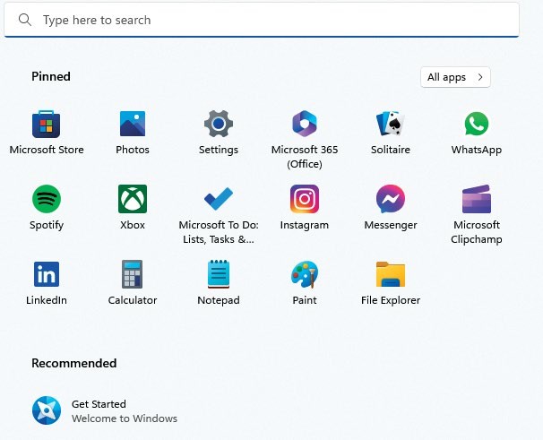Click the Pinned section heading
The width and height of the screenshot is (543, 440).
click(51, 76)
